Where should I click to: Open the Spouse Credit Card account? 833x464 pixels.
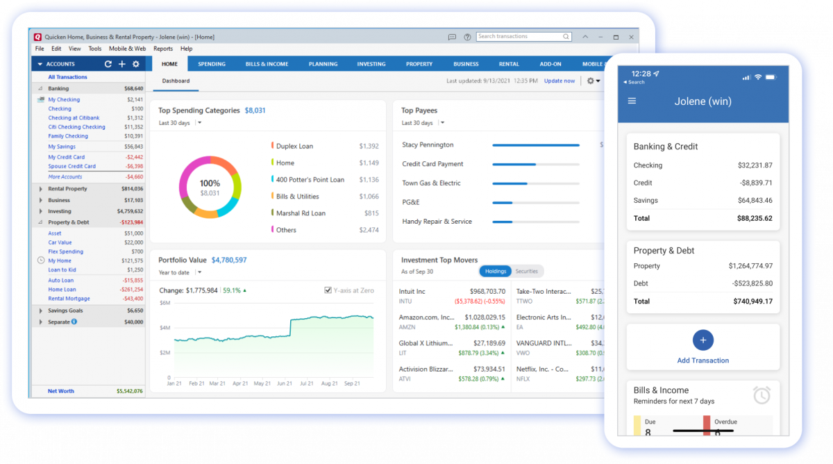[72, 167]
